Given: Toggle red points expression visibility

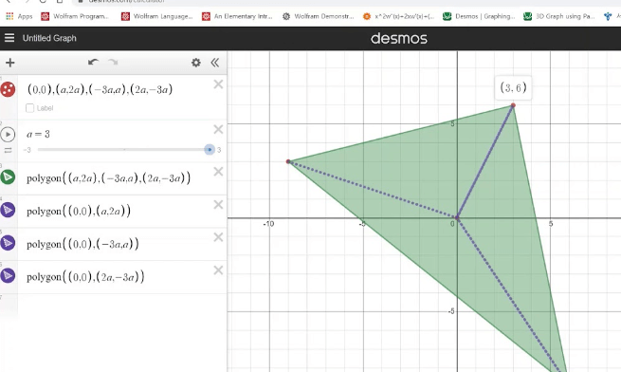Looking at the screenshot, I should tap(8, 89).
